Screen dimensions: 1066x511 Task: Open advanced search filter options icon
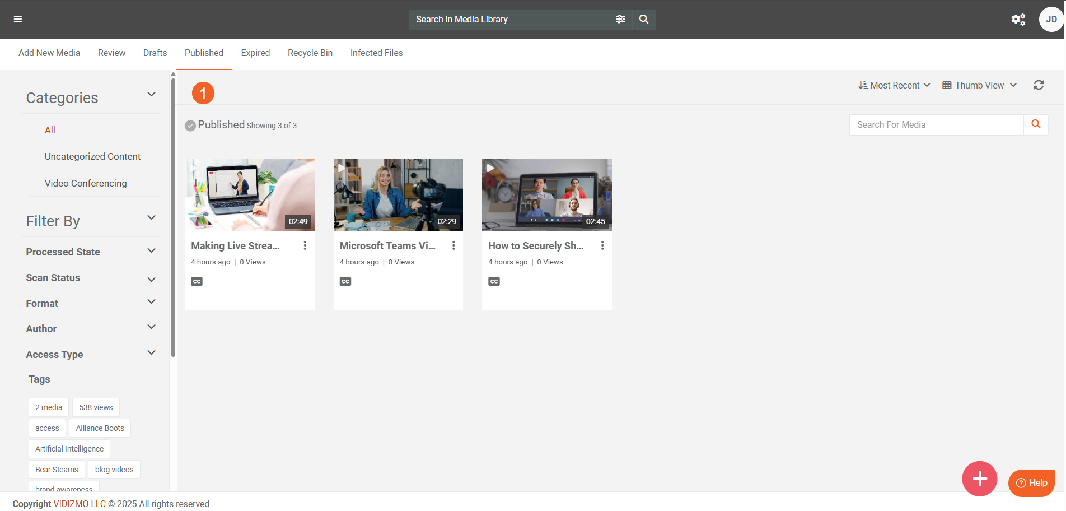pos(620,19)
